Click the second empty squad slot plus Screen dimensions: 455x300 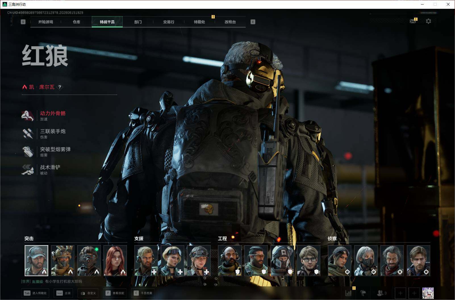[414, 293]
